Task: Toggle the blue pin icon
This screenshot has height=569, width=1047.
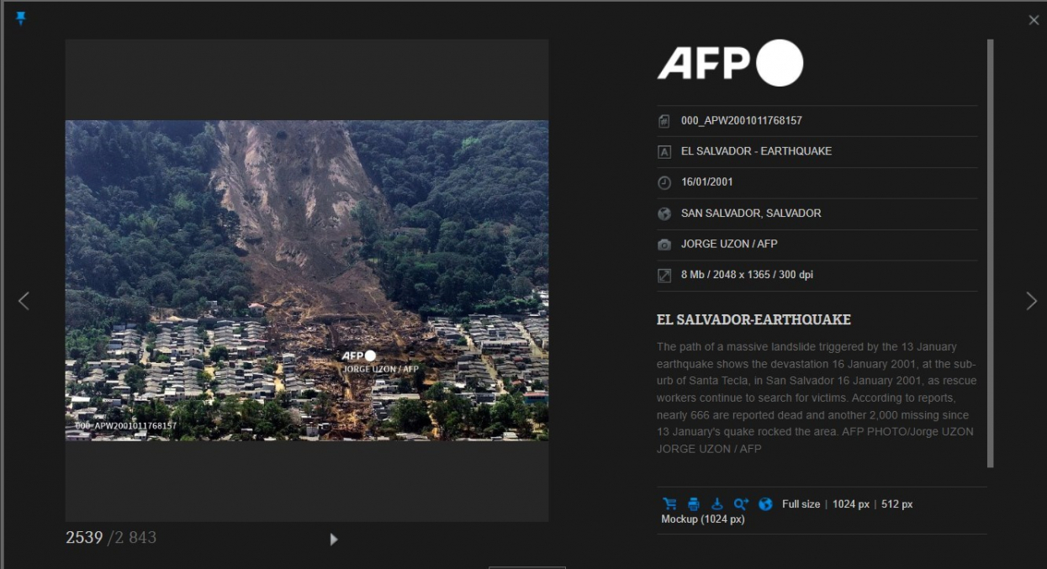Action: pos(21,18)
